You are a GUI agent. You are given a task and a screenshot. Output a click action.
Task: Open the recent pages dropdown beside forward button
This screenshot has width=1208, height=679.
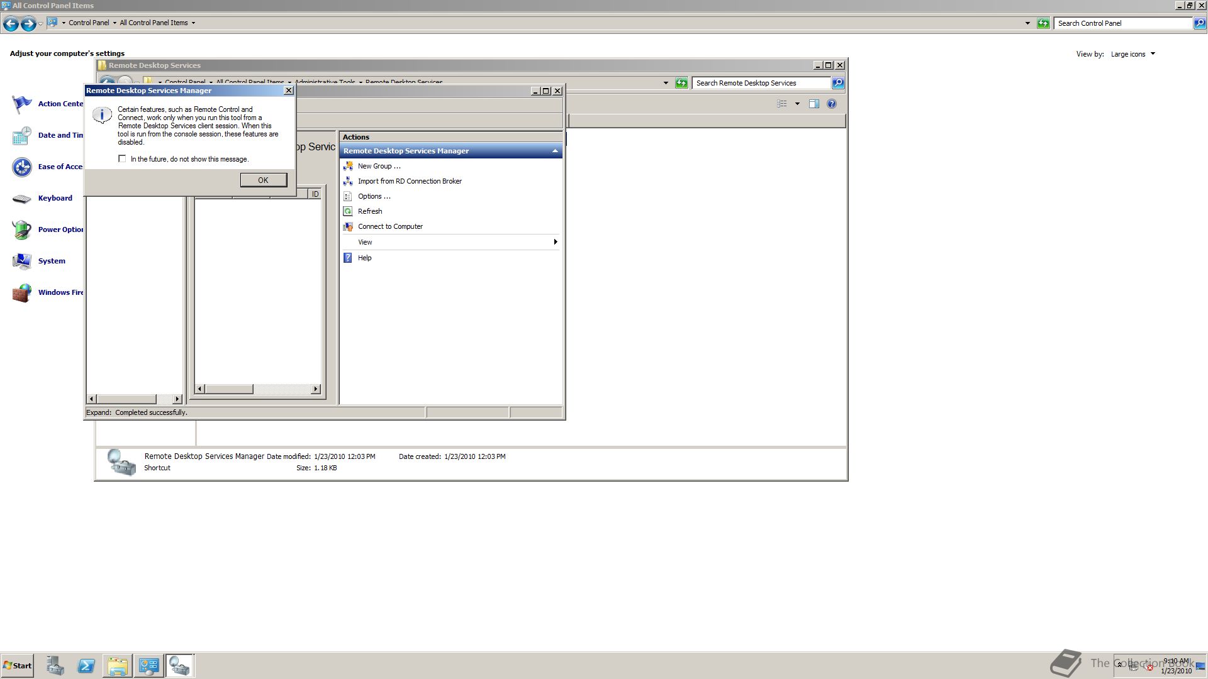click(x=40, y=24)
